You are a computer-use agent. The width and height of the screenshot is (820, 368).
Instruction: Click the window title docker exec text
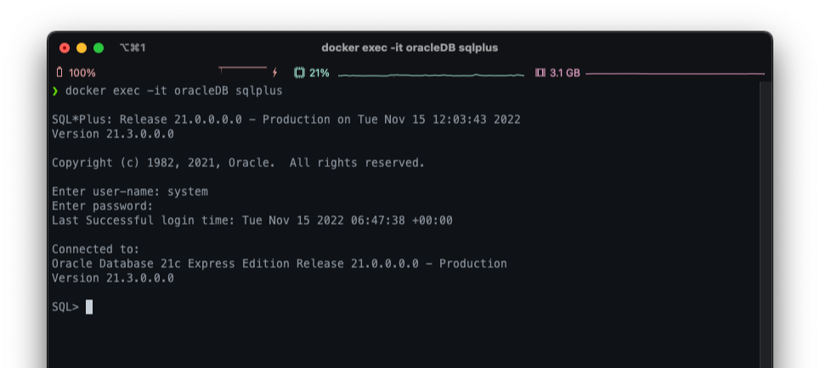click(410, 48)
